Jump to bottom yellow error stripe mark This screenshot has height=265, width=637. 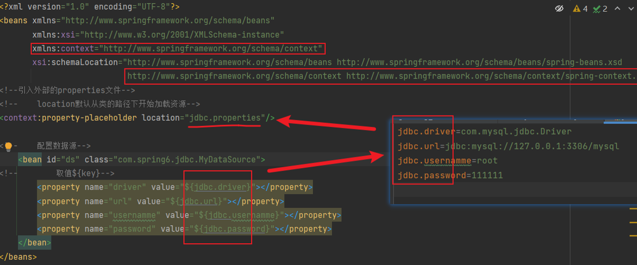point(633,235)
